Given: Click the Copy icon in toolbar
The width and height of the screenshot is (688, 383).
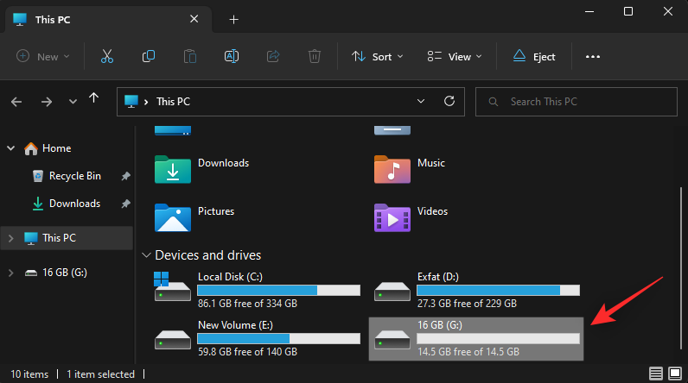Looking at the screenshot, I should (x=149, y=56).
